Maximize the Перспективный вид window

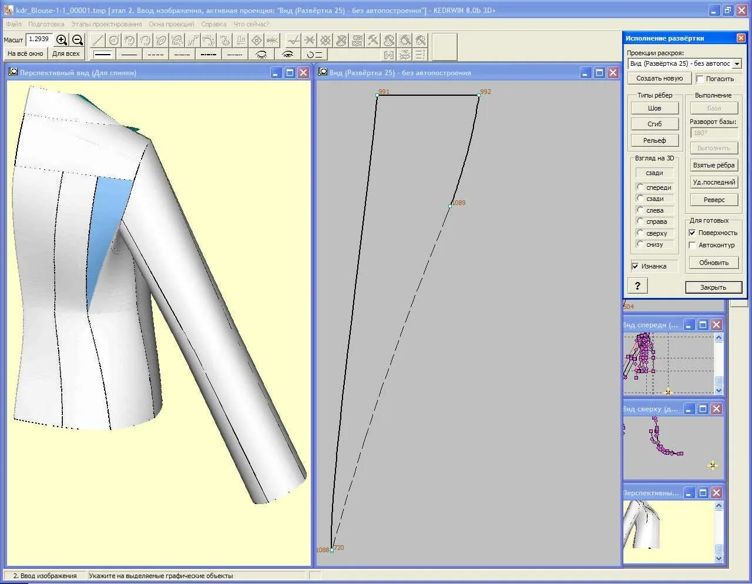click(290, 73)
